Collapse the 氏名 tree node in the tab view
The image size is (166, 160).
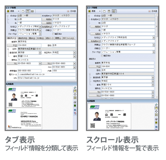8,16
